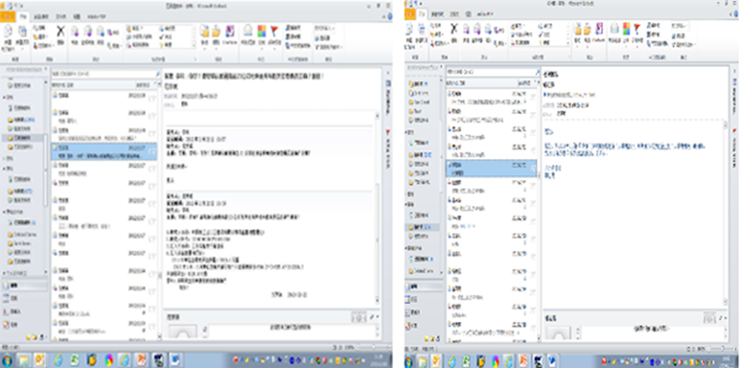
Task: Open Contacts from left window navigation pane
Action: click(10, 312)
